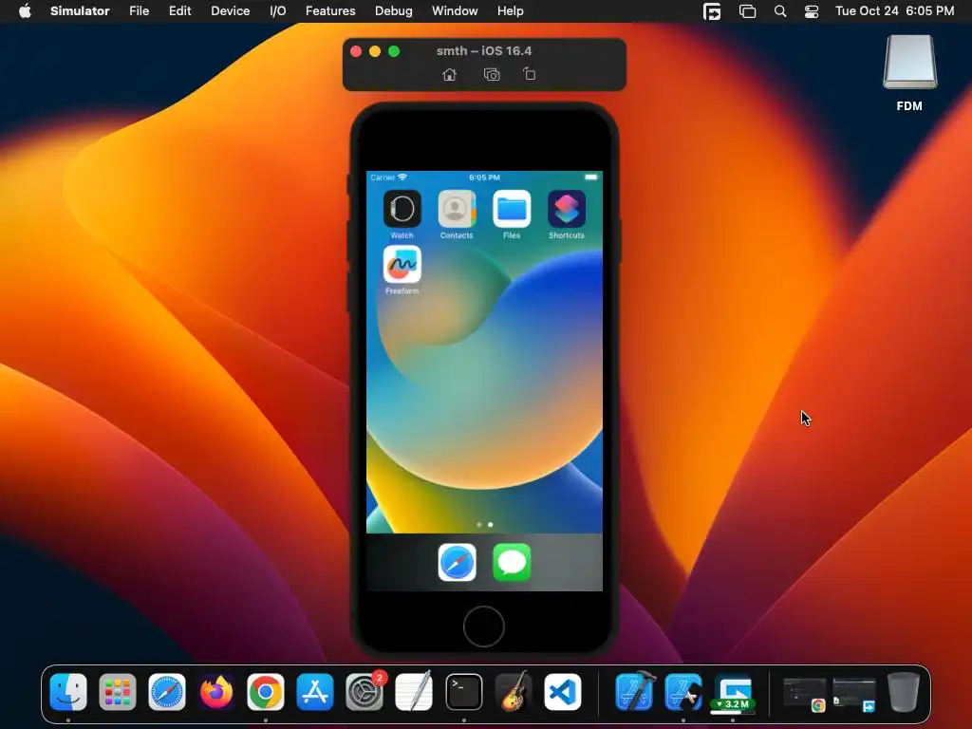Launch Firefox from the Dock

tap(216, 692)
